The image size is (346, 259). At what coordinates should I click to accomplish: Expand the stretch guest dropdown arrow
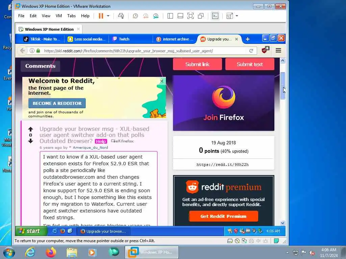(x=237, y=16)
